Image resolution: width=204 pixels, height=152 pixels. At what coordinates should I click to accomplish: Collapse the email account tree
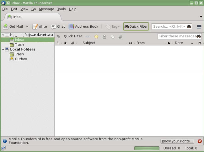[3, 35]
